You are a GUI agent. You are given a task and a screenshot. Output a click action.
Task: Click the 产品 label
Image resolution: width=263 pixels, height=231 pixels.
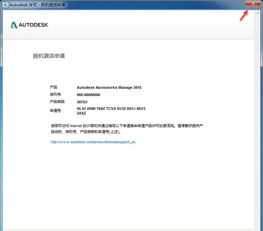[x=54, y=87]
